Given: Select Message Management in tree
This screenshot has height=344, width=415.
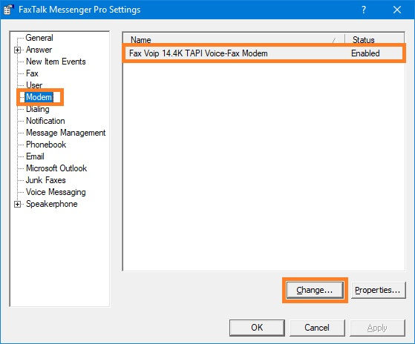Looking at the screenshot, I should pyautogui.click(x=65, y=133).
